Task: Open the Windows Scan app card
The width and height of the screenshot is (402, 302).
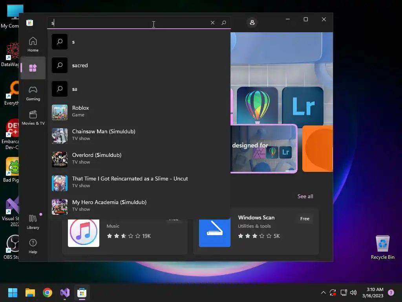Action: click(x=256, y=231)
